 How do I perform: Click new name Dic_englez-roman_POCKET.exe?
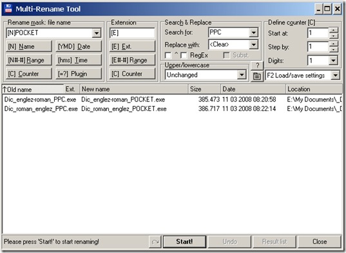[x=123, y=99]
